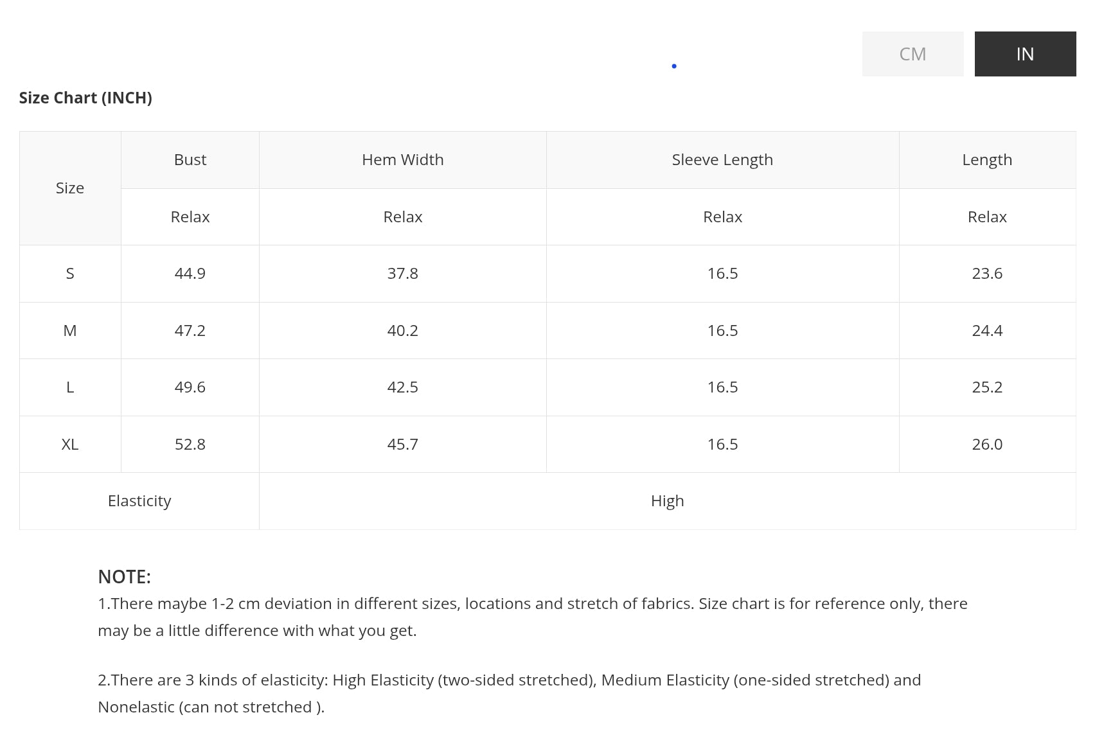This screenshot has height=733, width=1104.
Task: Click the Length column header
Action: coord(987,160)
